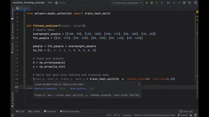Change file encoding UTF-8
Viewport: 209px width, 117px height.
pyautogui.click(x=117, y=115)
